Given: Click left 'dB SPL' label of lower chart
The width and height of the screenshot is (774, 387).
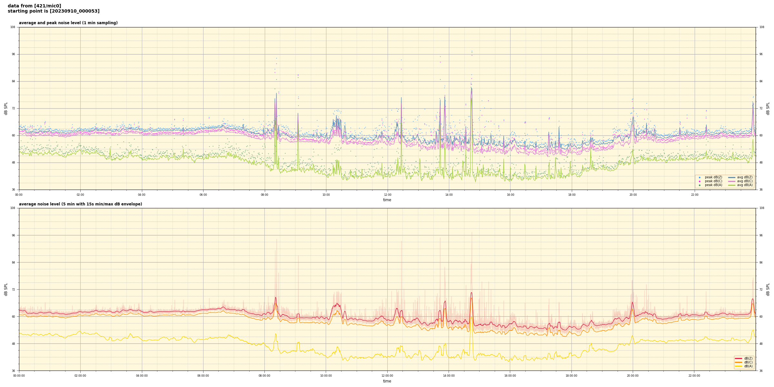Looking at the screenshot, I should 6,289.
